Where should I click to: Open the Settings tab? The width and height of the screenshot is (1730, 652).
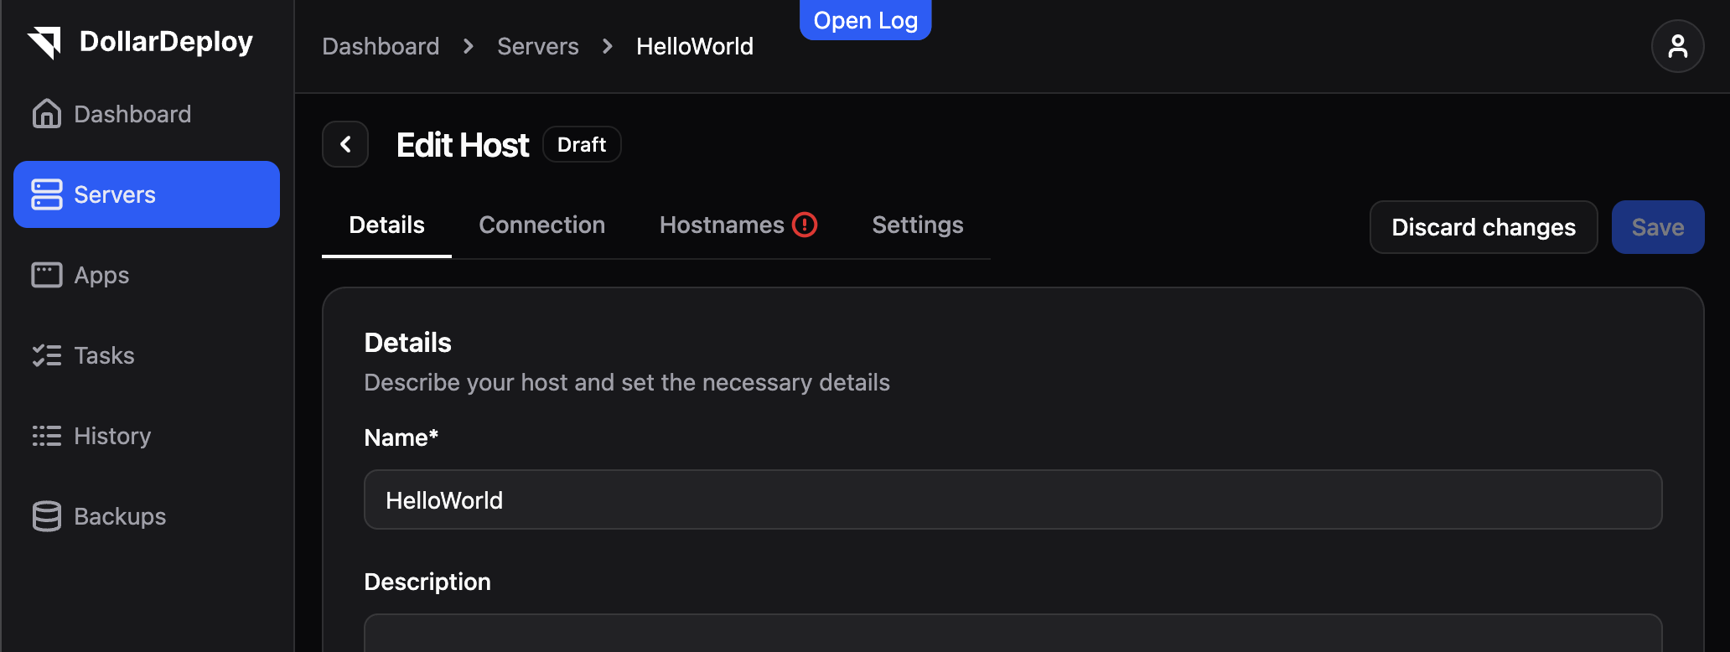tap(917, 225)
